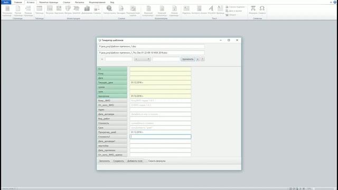
Task: Select the green От field label
Action: pyautogui.click(x=112, y=69)
